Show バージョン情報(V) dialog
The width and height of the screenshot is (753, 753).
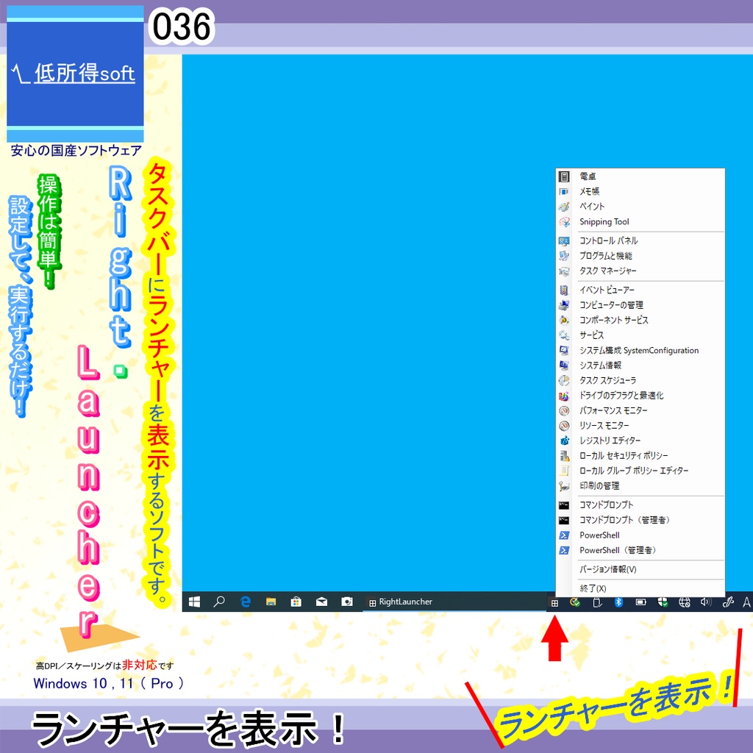tap(640, 569)
